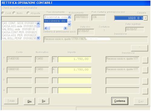Click the up arrow of the accounts list scrollbar

coord(38,24)
